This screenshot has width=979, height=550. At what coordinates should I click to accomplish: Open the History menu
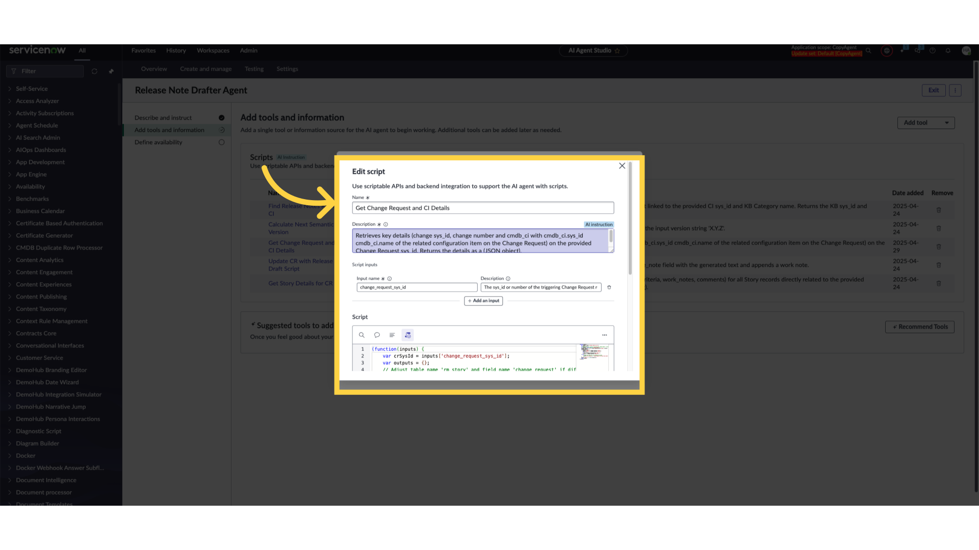pos(176,51)
